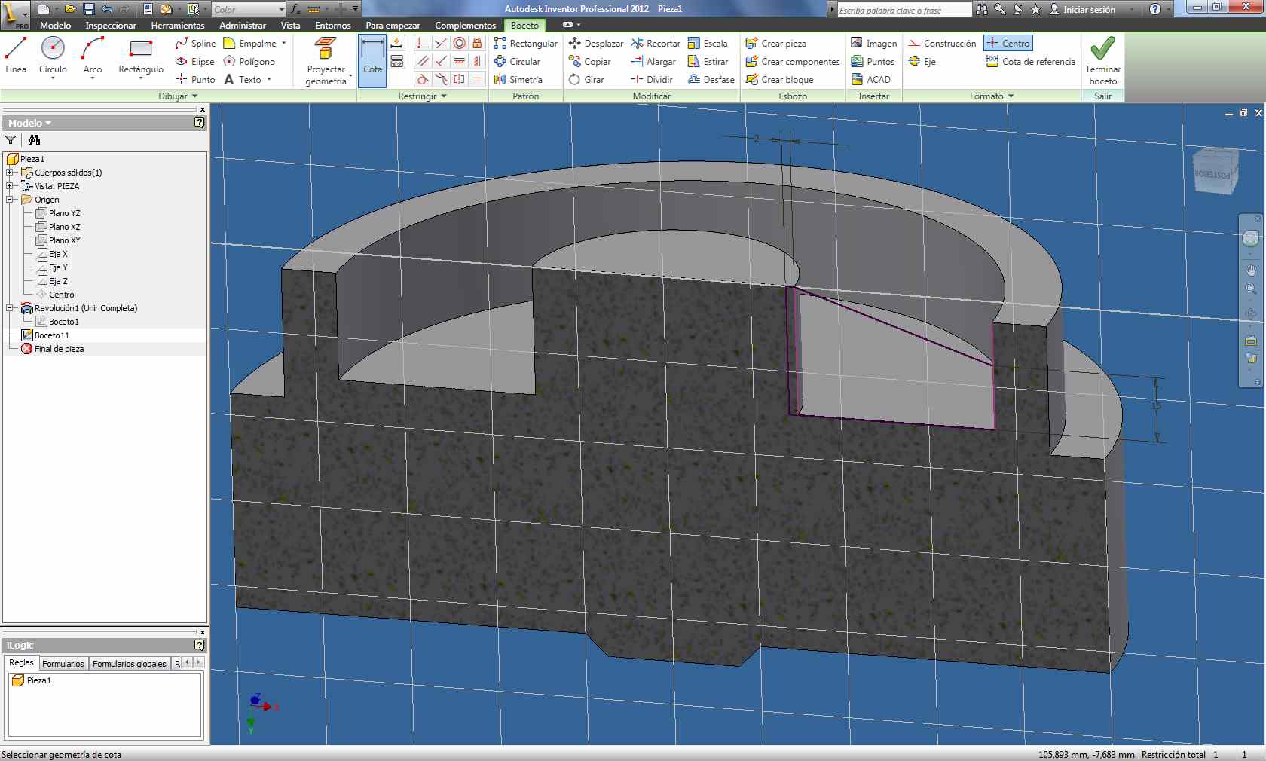The height and width of the screenshot is (761, 1266).
Task: Apply the concentric constraint icon
Action: click(459, 44)
